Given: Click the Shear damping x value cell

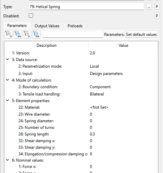Looking at the screenshot, I should pos(91,141).
